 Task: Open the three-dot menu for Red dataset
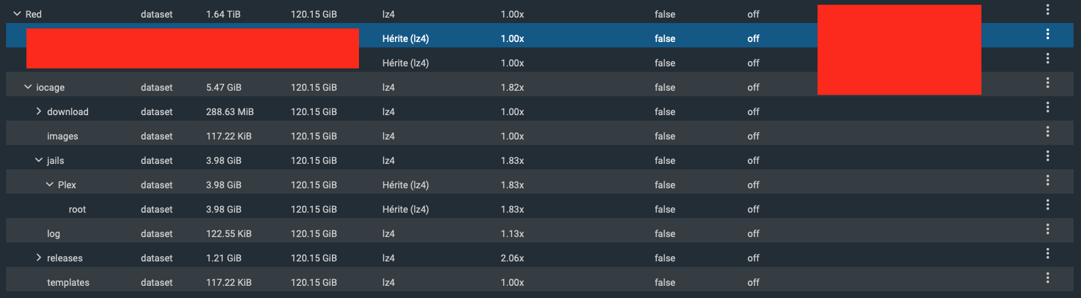(1047, 9)
